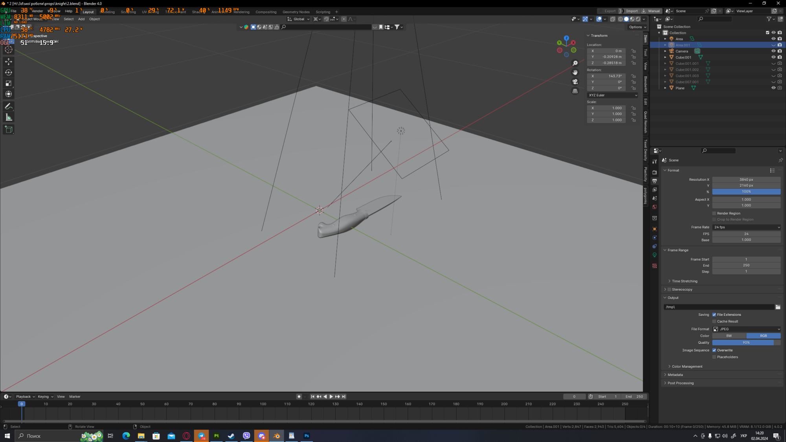Select BW color mode button
This screenshot has width=786, height=442.
[x=729, y=336]
